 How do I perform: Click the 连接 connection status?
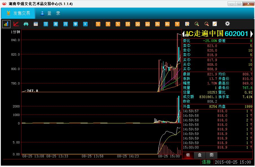point(206,162)
